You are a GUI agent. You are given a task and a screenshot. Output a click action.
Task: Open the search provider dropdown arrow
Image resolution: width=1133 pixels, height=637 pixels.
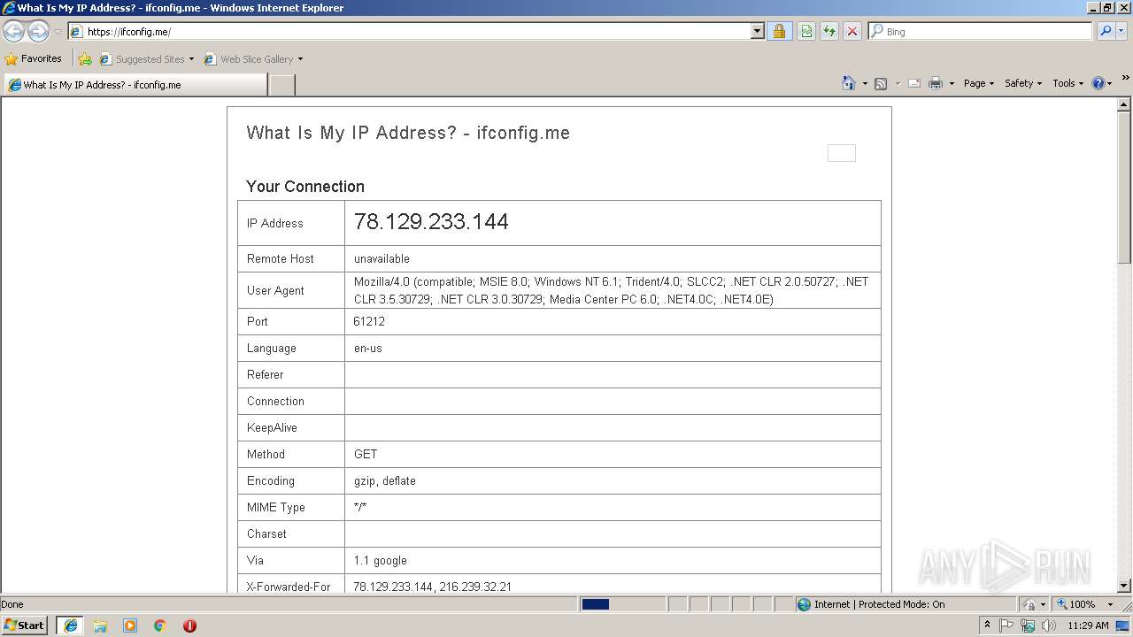(1121, 32)
